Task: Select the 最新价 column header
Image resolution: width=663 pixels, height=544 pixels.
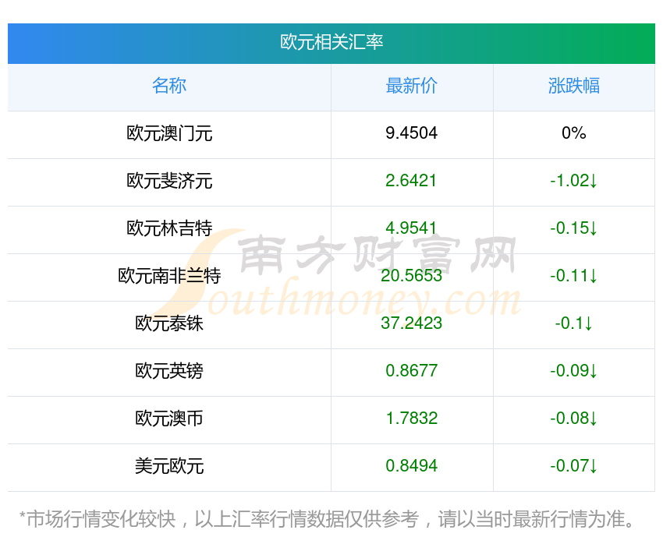Action: point(411,86)
